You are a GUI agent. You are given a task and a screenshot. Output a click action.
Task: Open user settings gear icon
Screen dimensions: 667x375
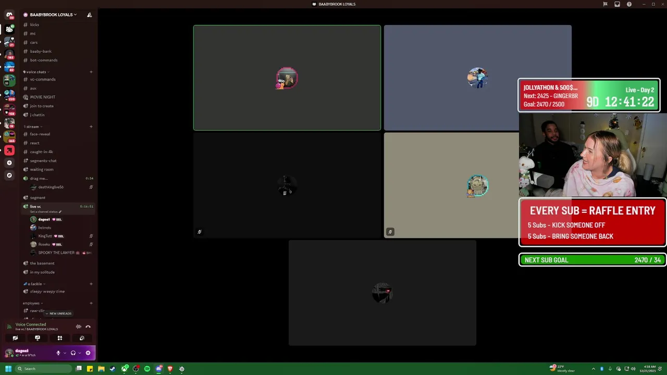pyautogui.click(x=88, y=353)
